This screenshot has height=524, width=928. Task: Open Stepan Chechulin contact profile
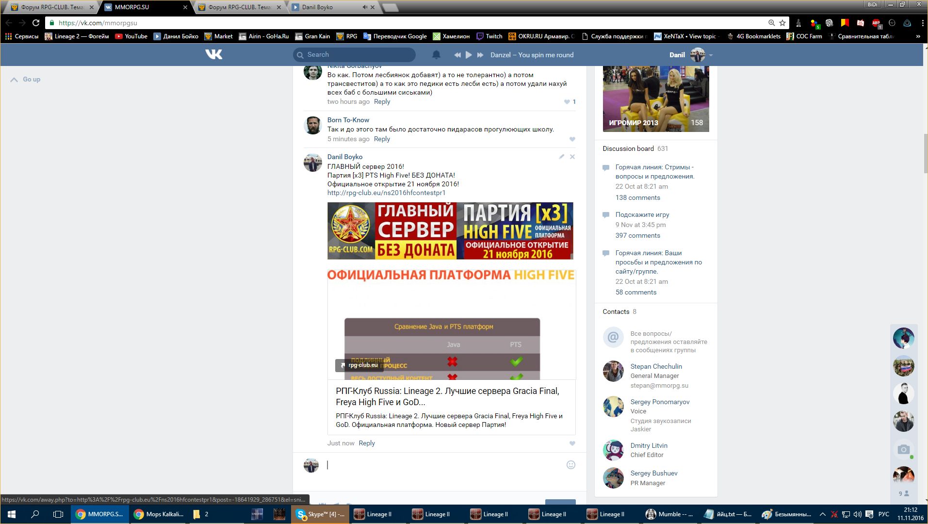(x=656, y=366)
